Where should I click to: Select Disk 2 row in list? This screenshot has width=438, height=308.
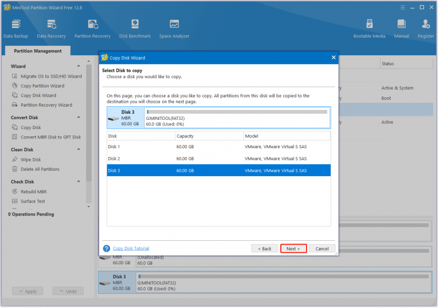pos(218,159)
